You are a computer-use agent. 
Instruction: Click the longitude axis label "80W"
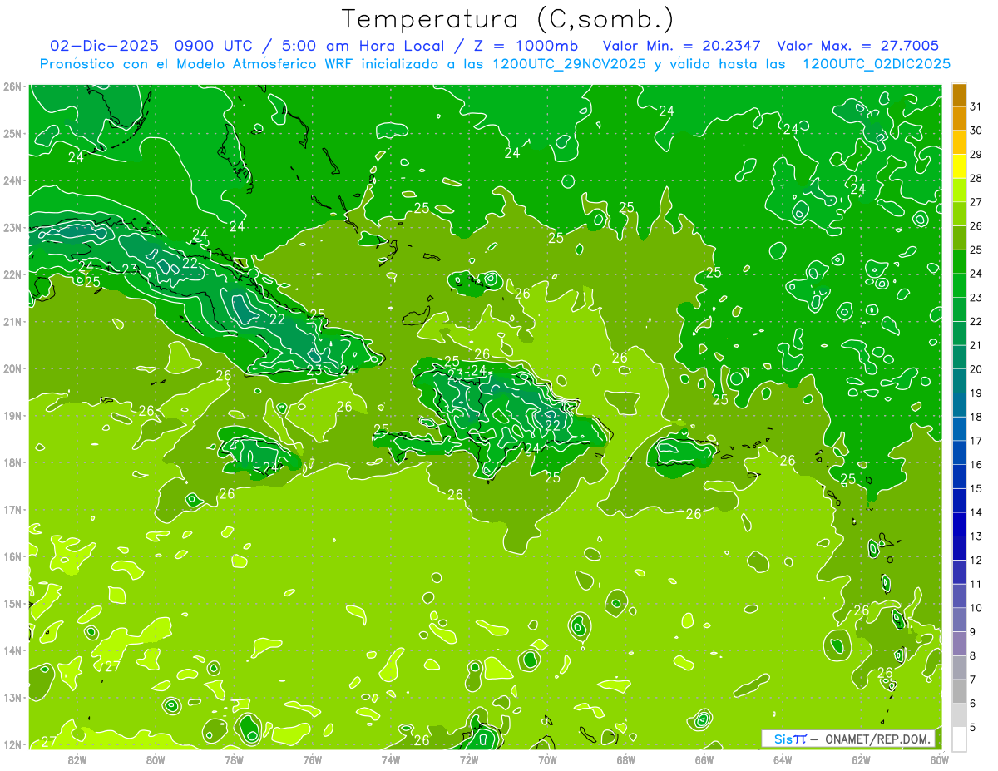(x=156, y=759)
